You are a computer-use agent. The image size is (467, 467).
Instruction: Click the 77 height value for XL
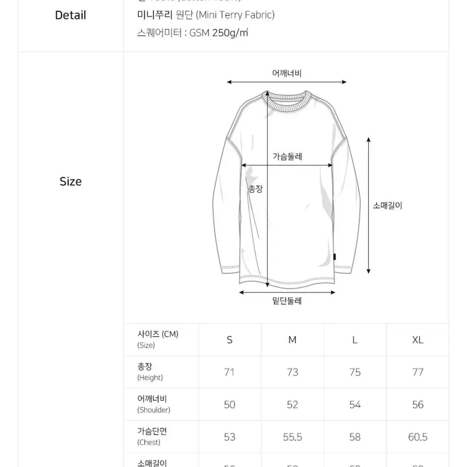(418, 372)
